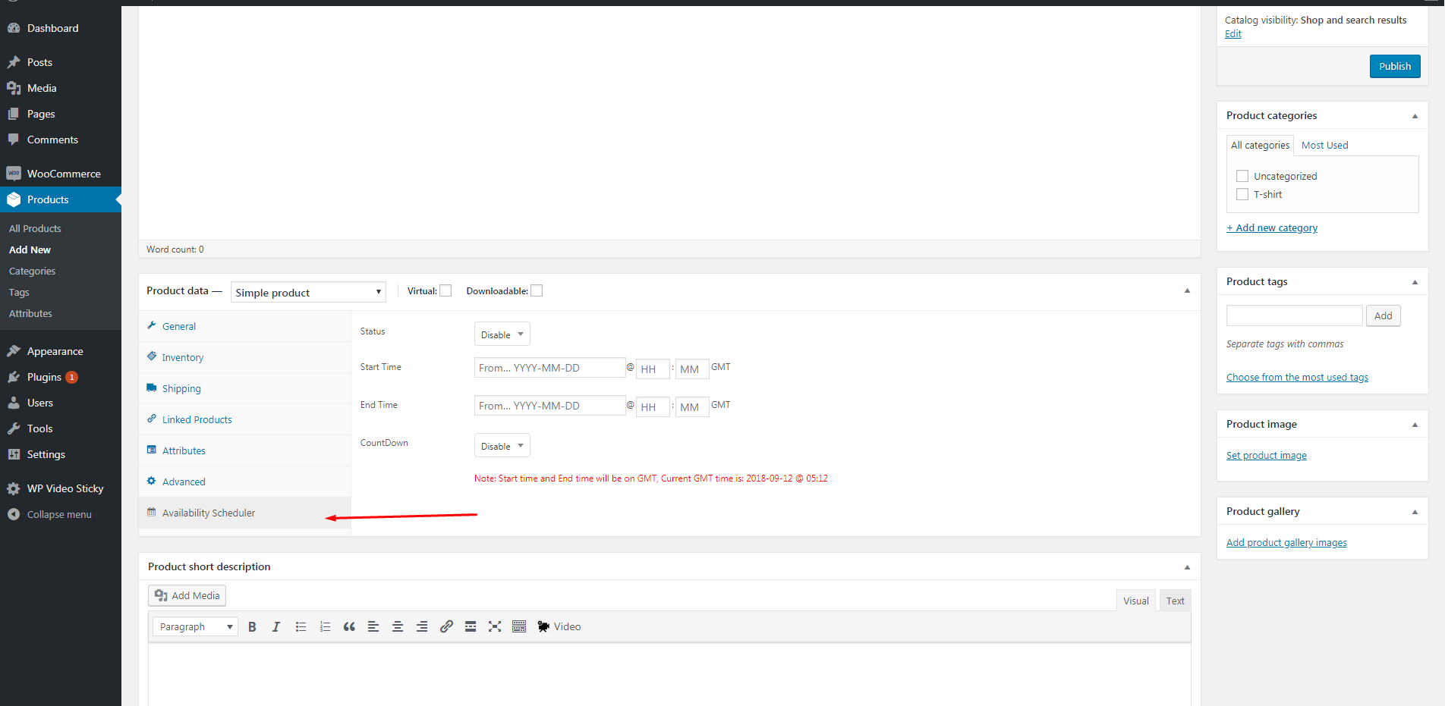Enable the Virtual product checkbox
This screenshot has height=706, width=1445.
445,290
